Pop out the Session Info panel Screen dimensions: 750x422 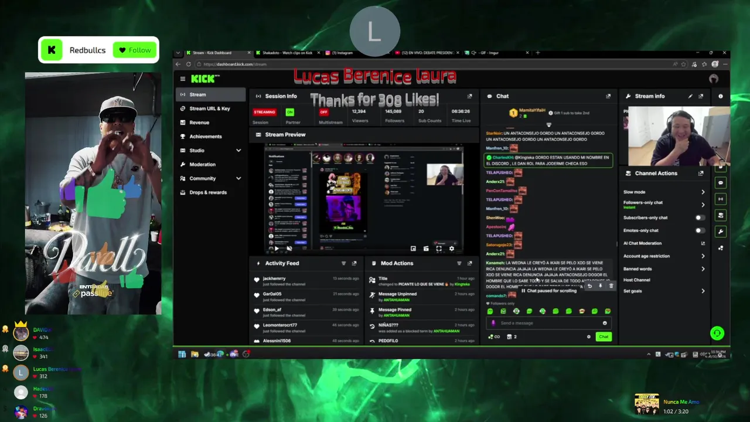point(469,96)
